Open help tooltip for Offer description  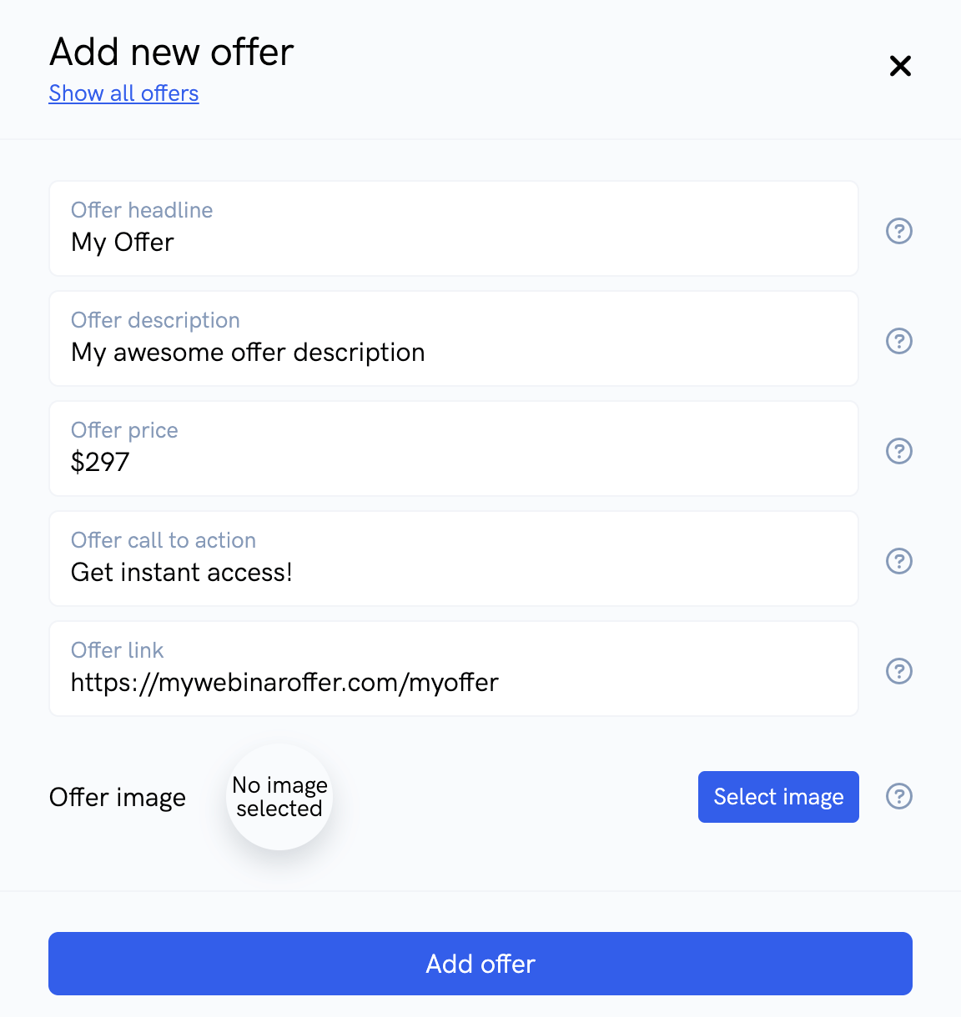coord(898,341)
